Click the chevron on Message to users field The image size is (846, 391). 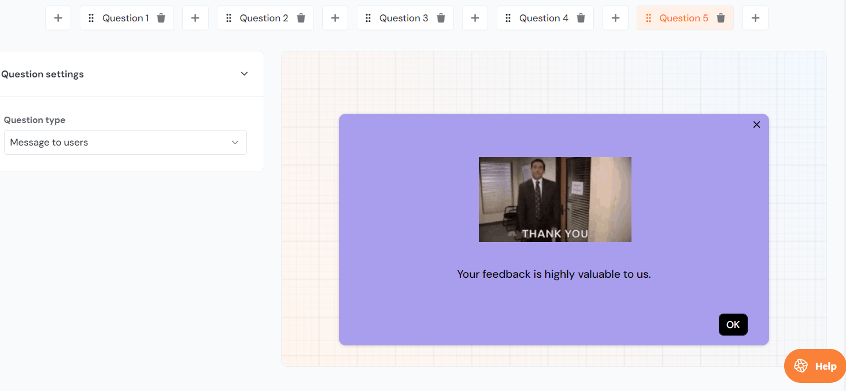pyautogui.click(x=235, y=142)
